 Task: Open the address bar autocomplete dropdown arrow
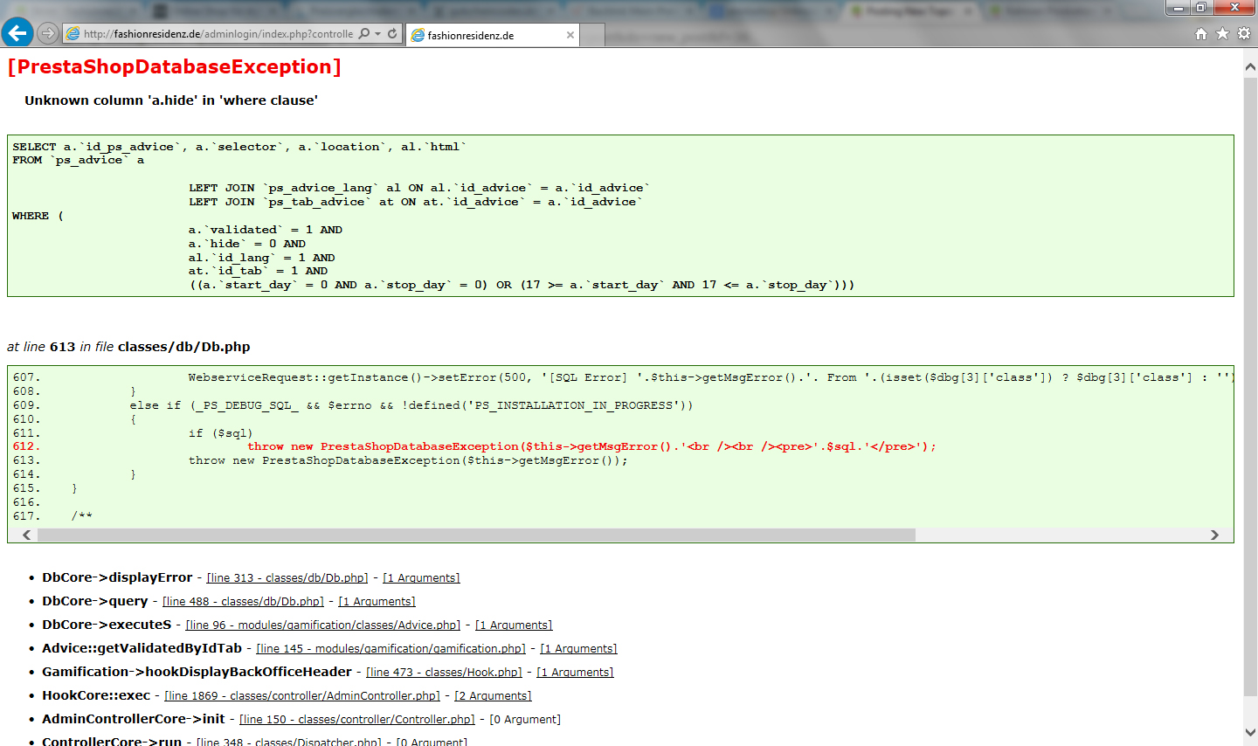(378, 34)
